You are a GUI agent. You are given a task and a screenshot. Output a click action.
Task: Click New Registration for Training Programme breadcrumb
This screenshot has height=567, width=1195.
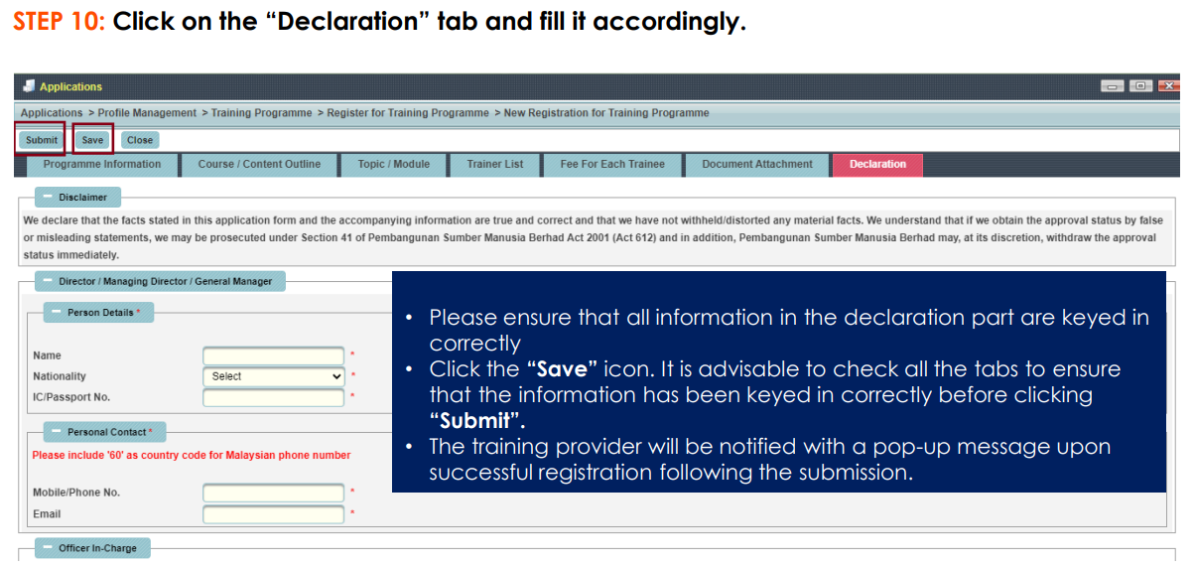(x=606, y=113)
